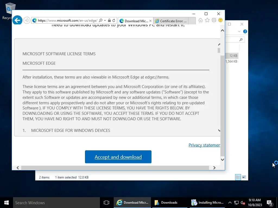
Task: Show hidden system tray icons
Action: 230,203
